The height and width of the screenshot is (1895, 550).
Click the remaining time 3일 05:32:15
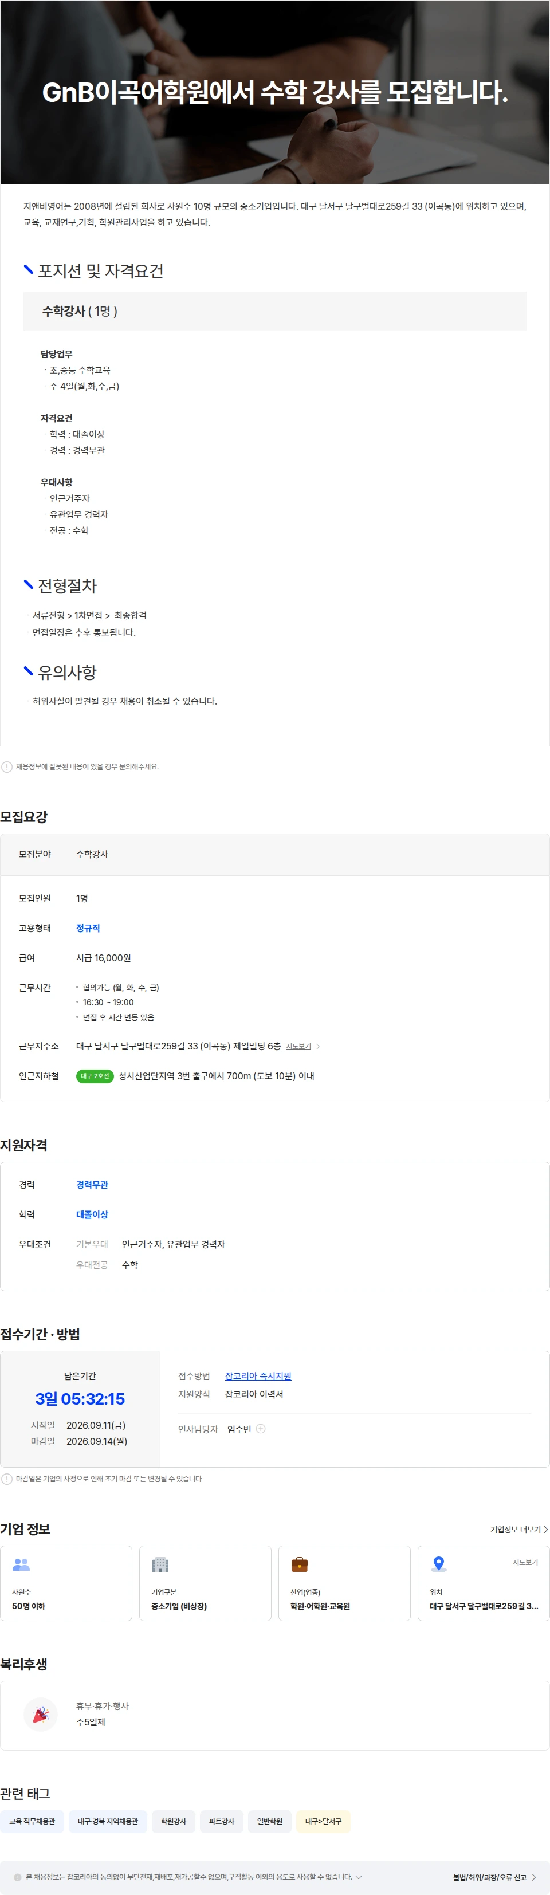point(80,1398)
